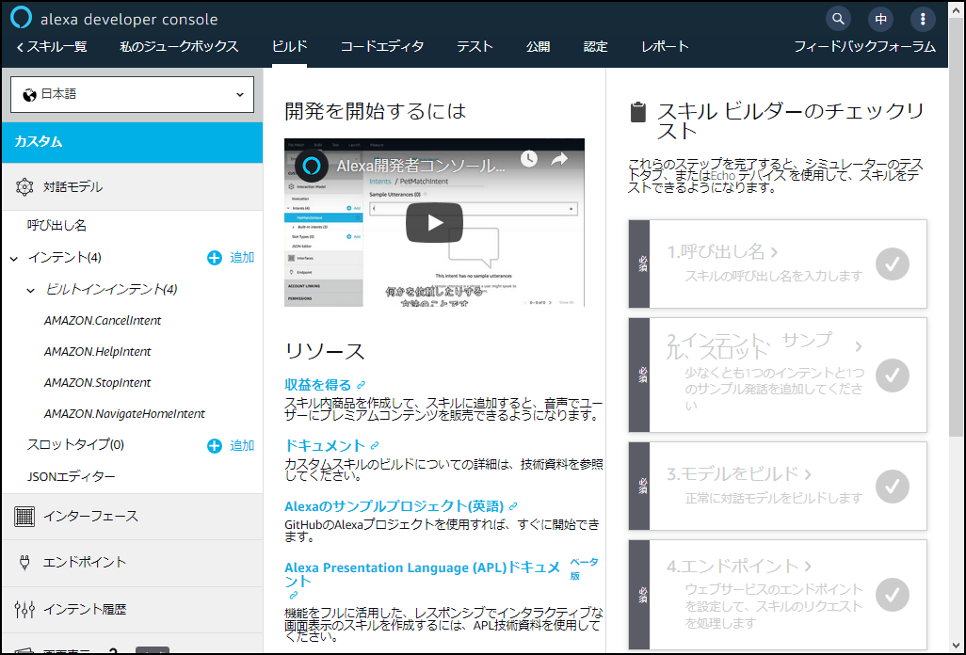Expand the 2.インテント checklist arrow
966x655 pixels.
[x=858, y=346]
